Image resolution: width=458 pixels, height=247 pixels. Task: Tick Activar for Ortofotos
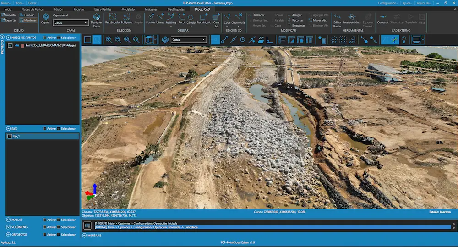click(x=45, y=235)
